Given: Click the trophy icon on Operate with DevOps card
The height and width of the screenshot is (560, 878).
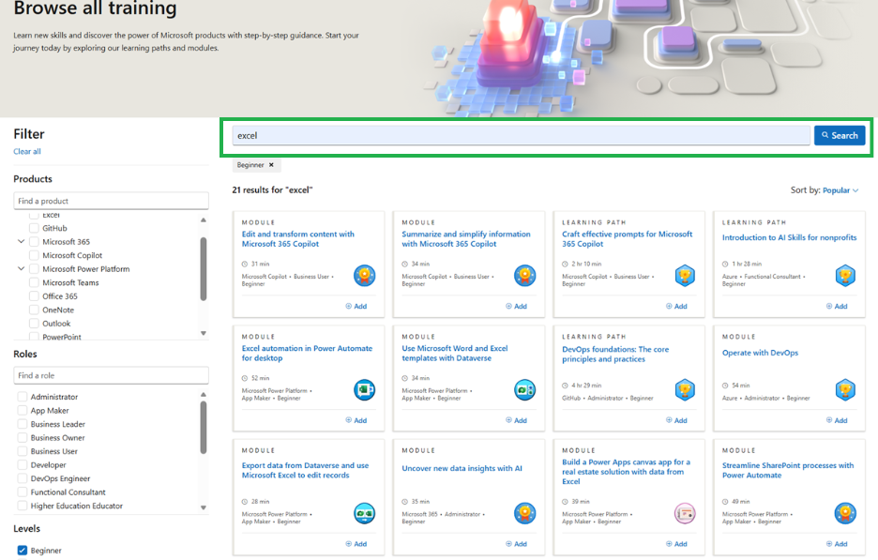Looking at the screenshot, I should [845, 390].
